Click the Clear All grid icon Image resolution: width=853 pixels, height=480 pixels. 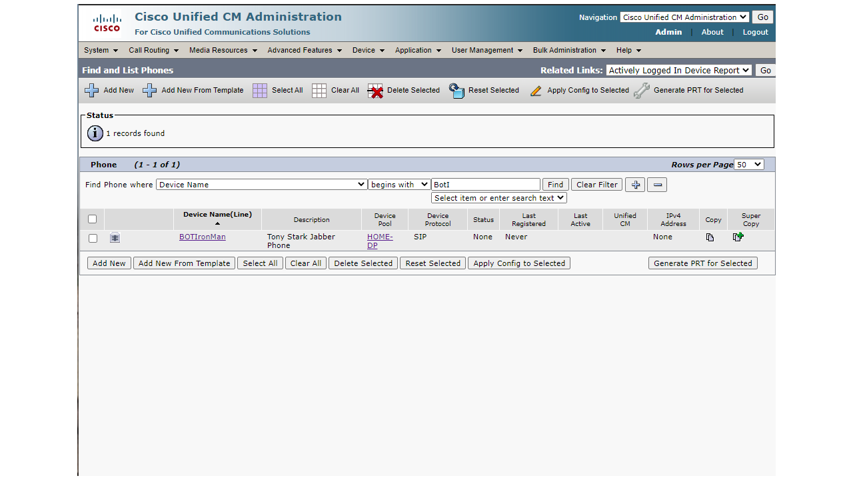tap(319, 91)
